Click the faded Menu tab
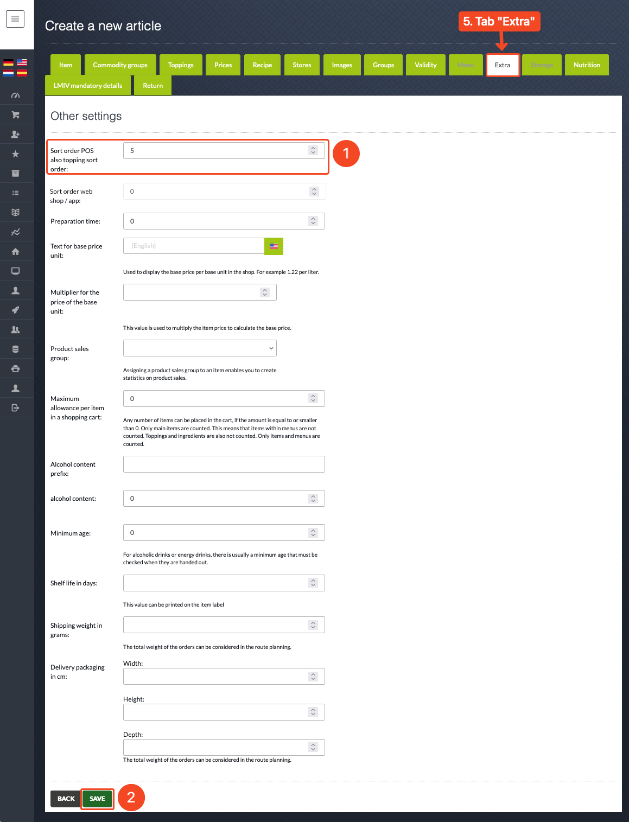Viewport: 629px width, 822px height. pos(466,65)
